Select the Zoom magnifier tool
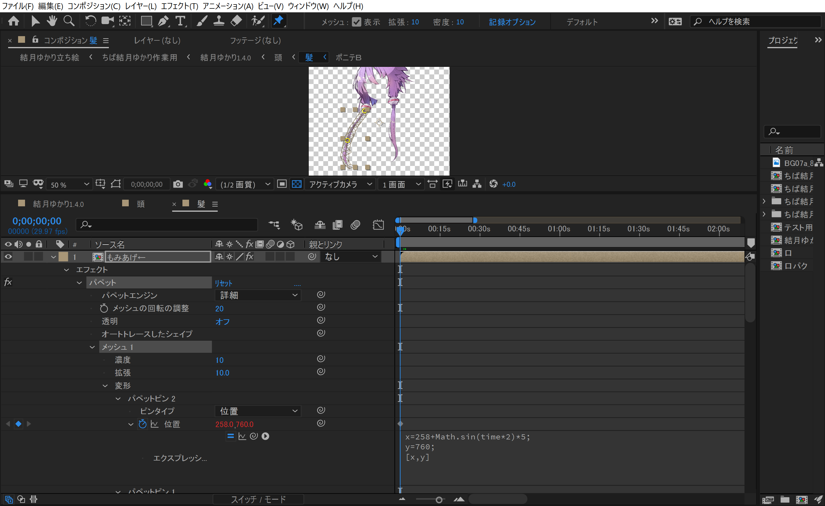 pos(69,21)
